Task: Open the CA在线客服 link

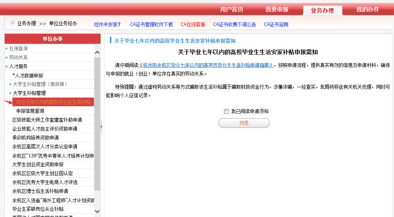Action: click(x=193, y=24)
